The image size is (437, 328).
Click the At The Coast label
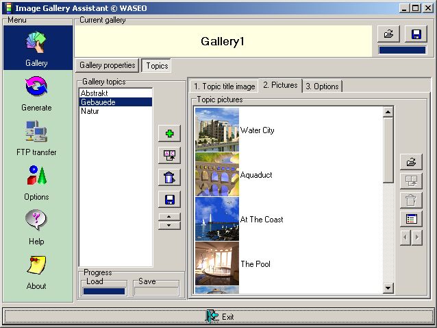[262, 220]
